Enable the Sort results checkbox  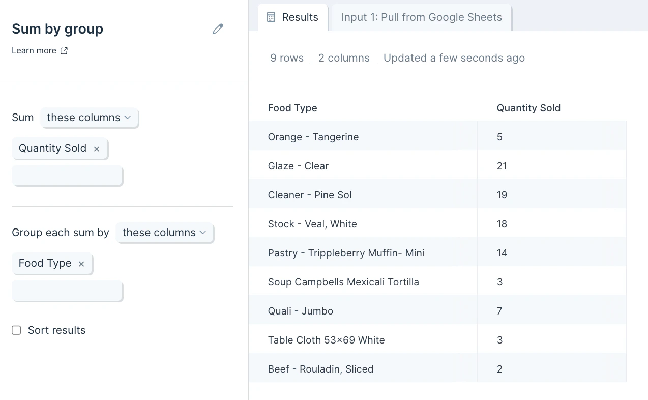pos(17,330)
